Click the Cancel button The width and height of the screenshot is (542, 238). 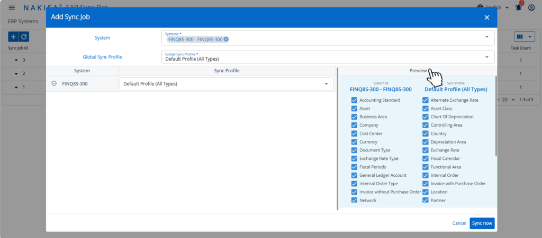point(459,223)
